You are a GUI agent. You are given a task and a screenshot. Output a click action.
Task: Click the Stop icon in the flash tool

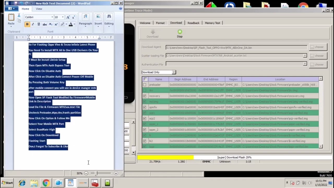tap(180, 32)
